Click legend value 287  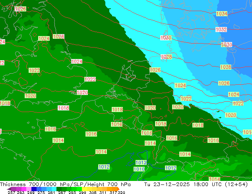(62, 192)
